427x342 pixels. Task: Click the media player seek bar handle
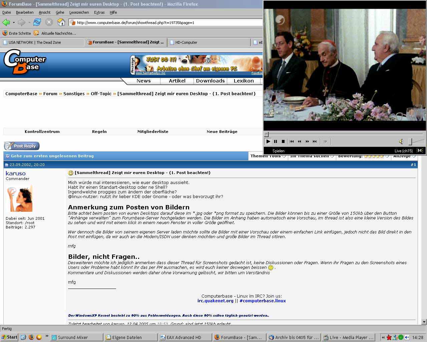click(266, 134)
